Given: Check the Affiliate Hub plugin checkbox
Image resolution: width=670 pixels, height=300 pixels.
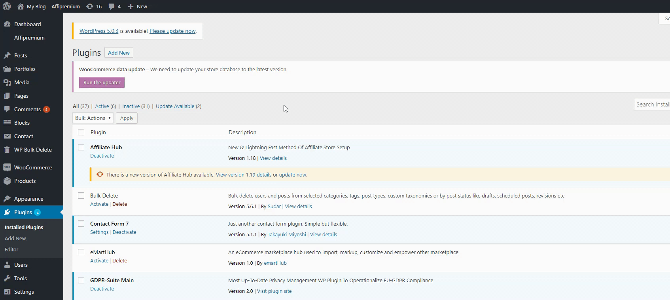Looking at the screenshot, I should pos(81,147).
